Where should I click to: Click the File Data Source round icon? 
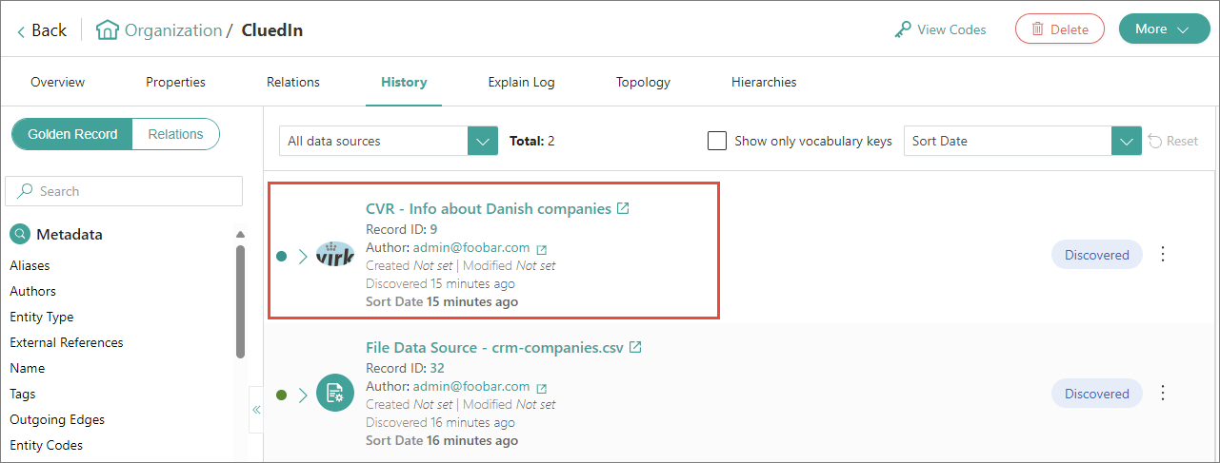(334, 394)
